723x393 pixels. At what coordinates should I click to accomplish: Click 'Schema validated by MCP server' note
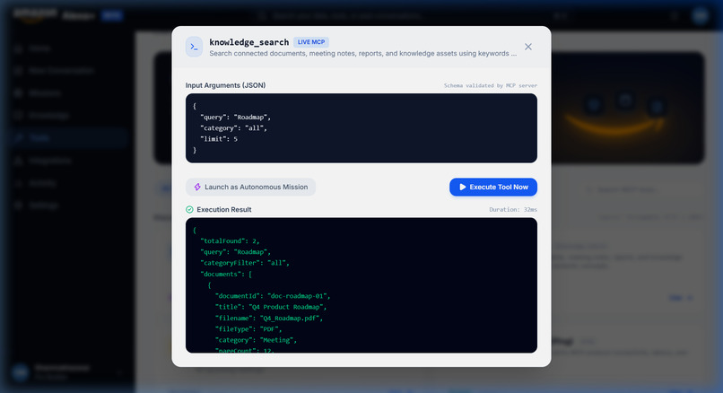(491, 86)
